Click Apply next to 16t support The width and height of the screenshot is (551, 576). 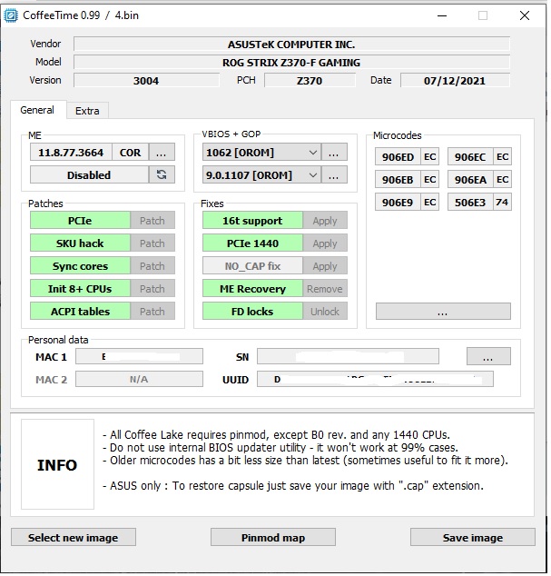coord(325,221)
